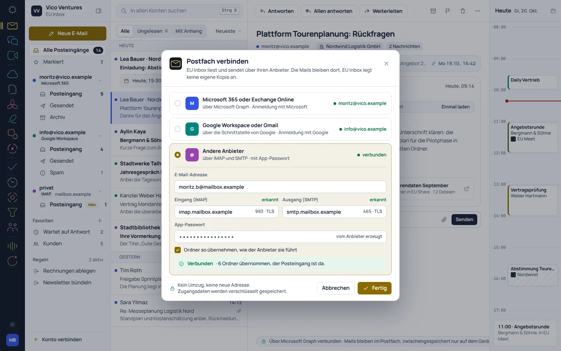This screenshot has height=351, width=561.
Task: Flag the open message with the flag icon
Action: tap(448, 11)
